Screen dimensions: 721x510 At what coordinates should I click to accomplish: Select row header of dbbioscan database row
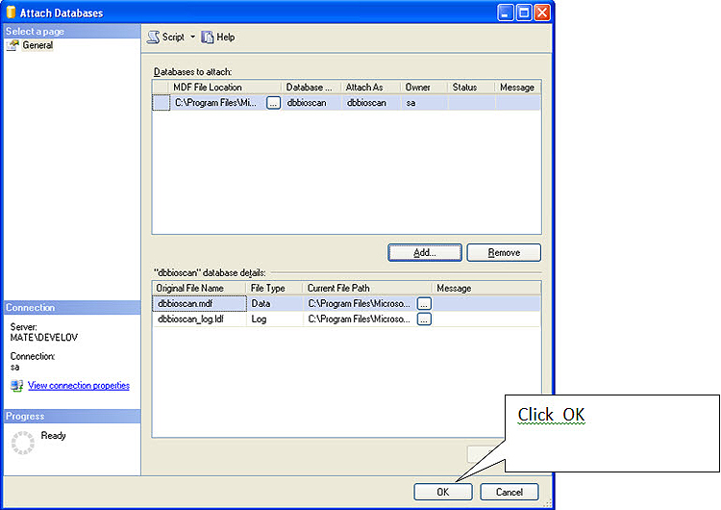[162, 103]
